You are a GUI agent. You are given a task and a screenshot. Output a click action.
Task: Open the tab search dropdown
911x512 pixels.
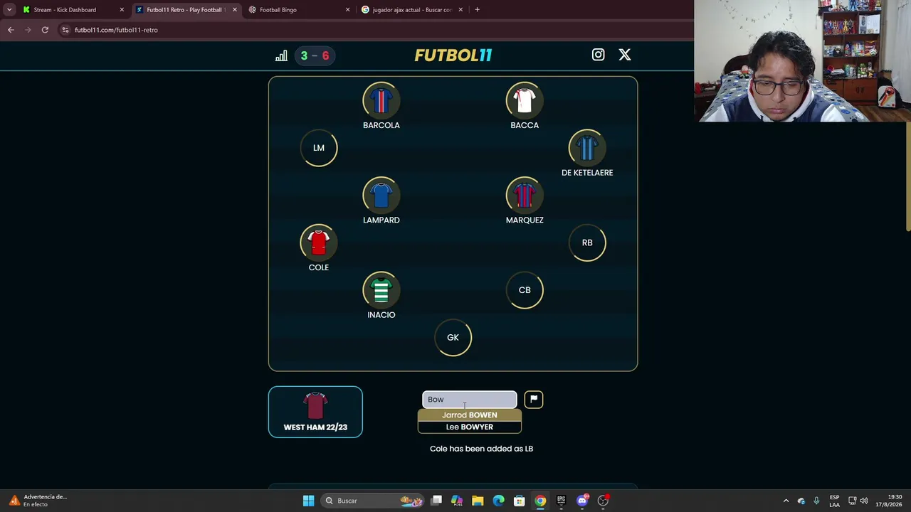pyautogui.click(x=9, y=10)
